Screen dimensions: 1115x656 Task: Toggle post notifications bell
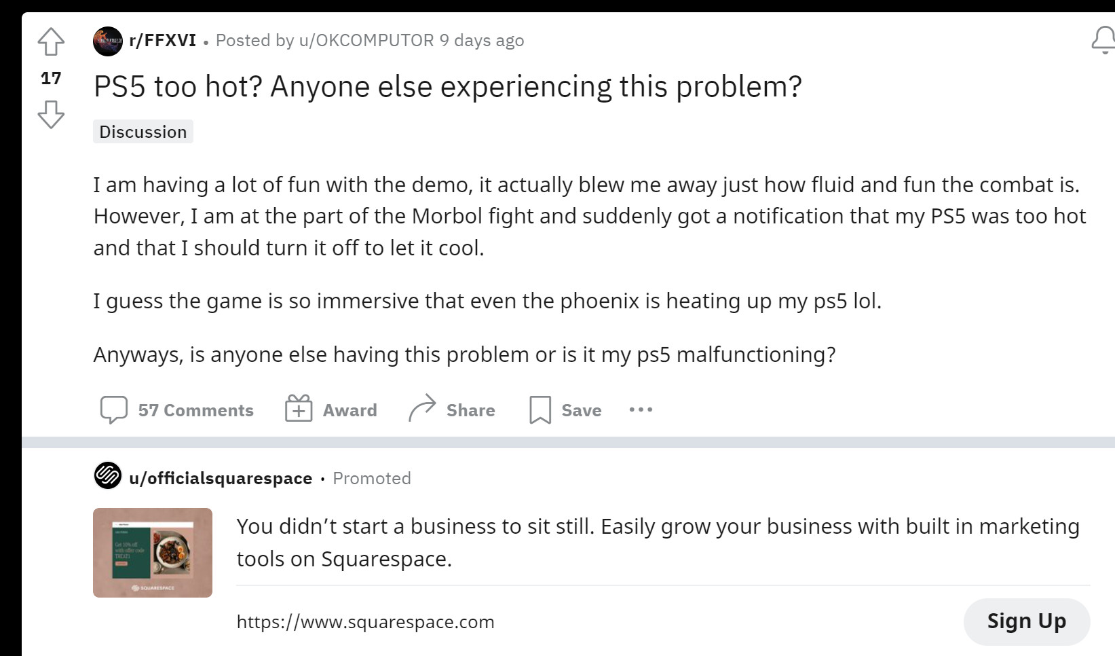[x=1103, y=41]
